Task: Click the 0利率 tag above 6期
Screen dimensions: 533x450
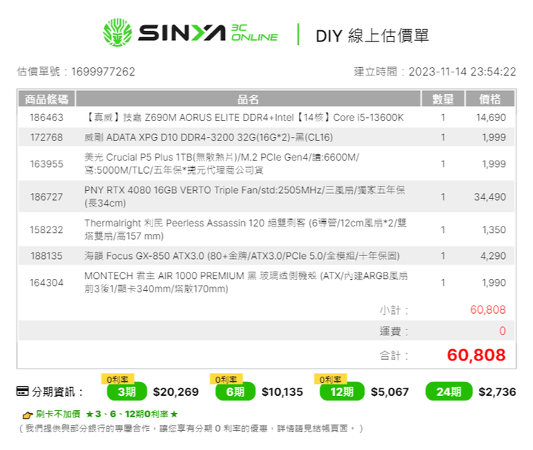Action: [x=226, y=379]
